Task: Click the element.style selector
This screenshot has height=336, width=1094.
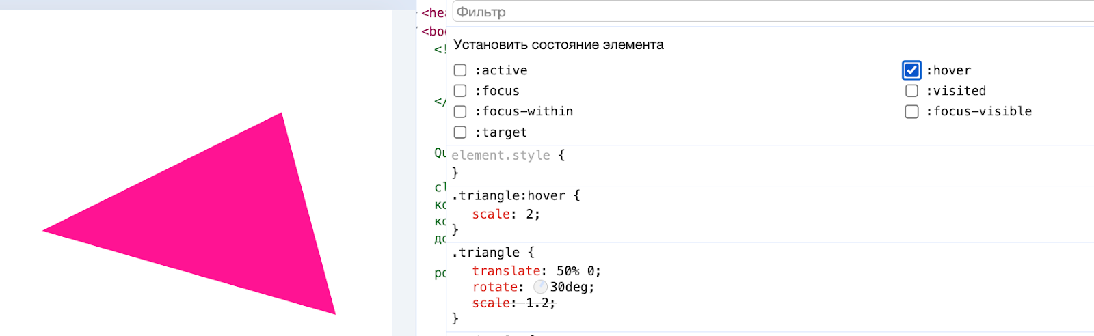Action: [x=501, y=156]
